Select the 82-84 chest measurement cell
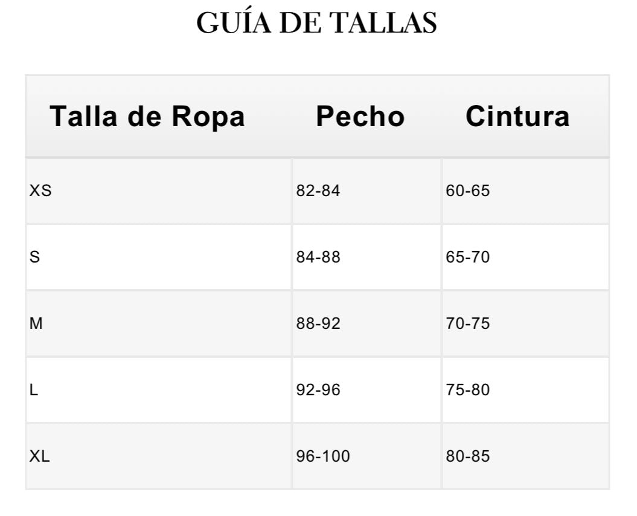Screen dimensions: 637x516 pos(318,191)
